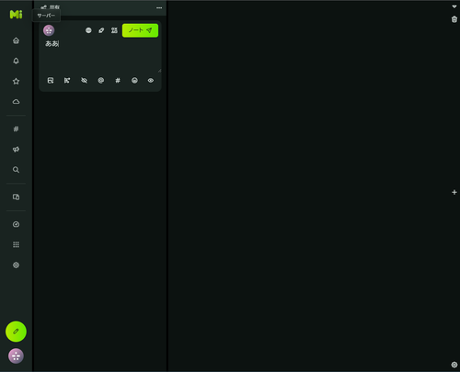Viewport: 460px width, 372px height.
Task: Open Drive cloud icon in sidebar
Action: [16, 102]
